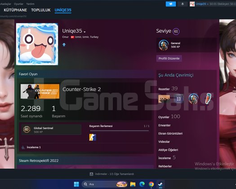Open the Arkadaşlar menu
The image size is (236, 189).
[5, 4]
